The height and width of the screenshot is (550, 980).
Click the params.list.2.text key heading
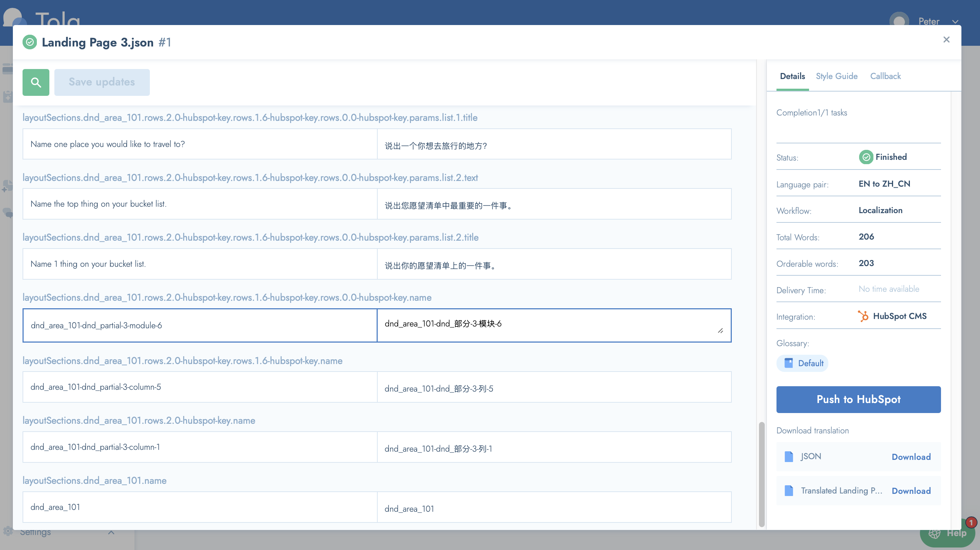click(250, 178)
